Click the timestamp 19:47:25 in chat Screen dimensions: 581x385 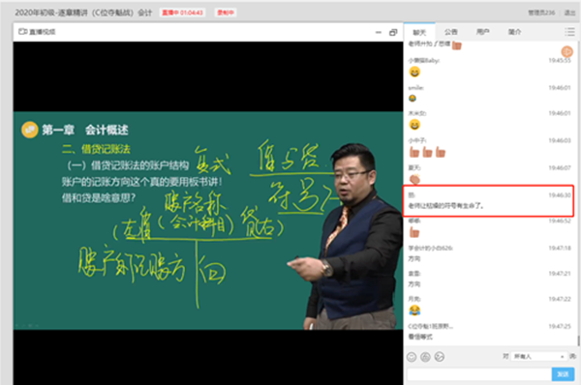tap(560, 326)
